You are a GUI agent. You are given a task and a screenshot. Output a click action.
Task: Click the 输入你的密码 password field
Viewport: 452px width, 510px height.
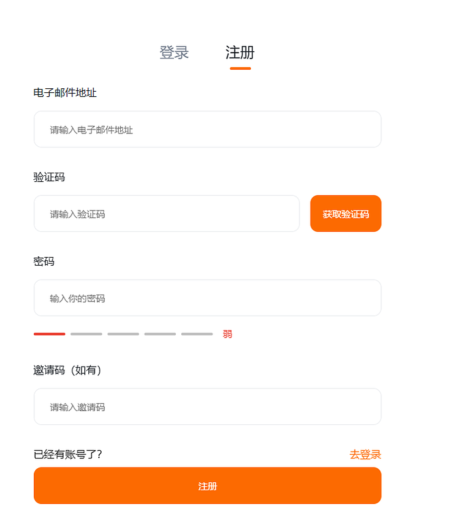tap(207, 298)
